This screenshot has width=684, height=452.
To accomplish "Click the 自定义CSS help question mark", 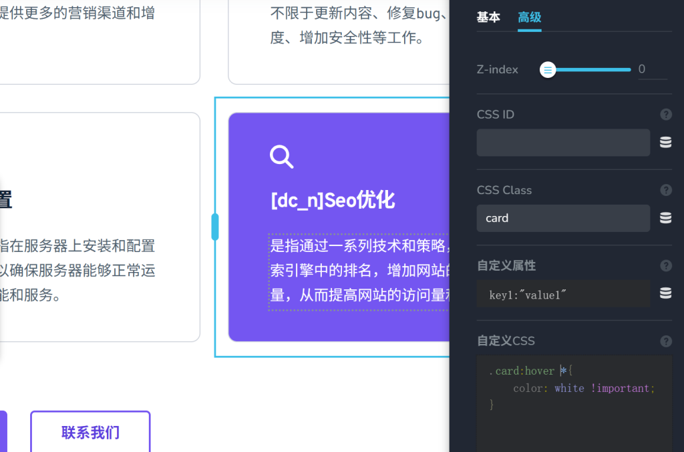I will (665, 341).
